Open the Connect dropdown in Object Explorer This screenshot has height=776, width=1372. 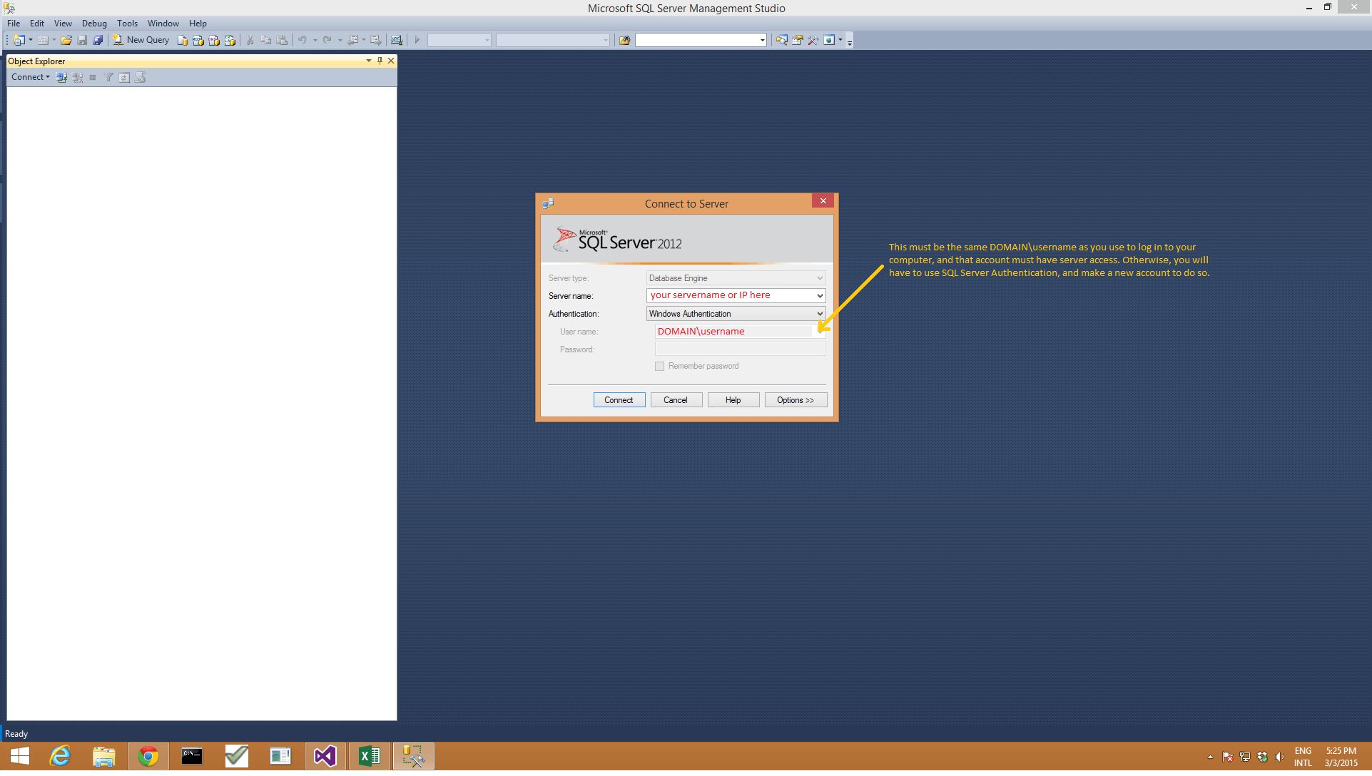click(31, 77)
